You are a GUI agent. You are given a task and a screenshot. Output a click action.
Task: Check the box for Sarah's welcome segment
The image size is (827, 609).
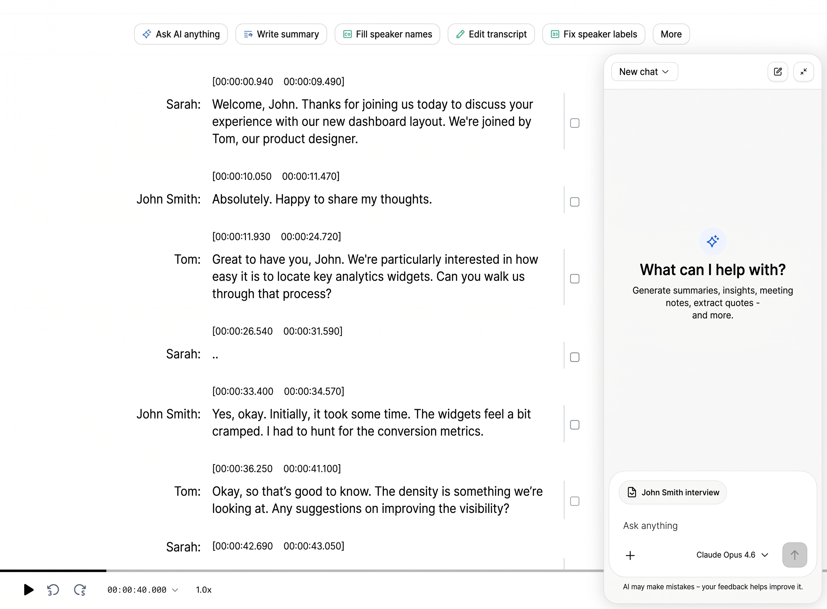[x=574, y=123]
